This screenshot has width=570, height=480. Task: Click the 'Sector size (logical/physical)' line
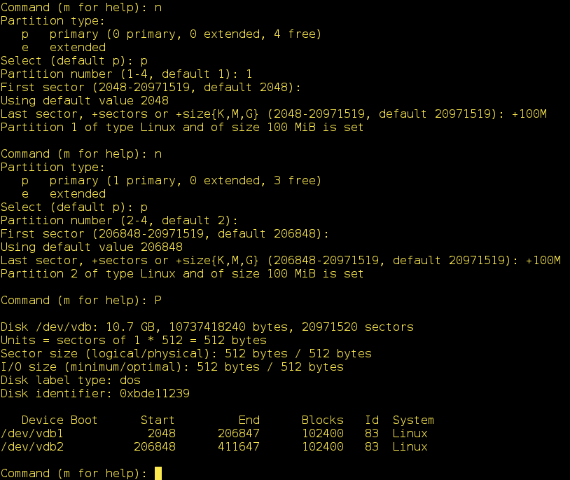click(186, 354)
